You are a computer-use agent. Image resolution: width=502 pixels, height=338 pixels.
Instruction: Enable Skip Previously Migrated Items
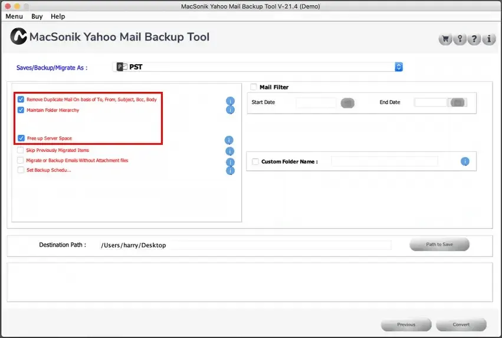(x=21, y=150)
